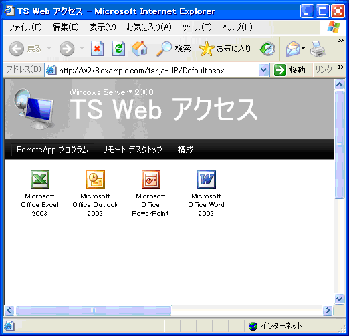Open the ヘルプ(H) menu

click(237, 27)
